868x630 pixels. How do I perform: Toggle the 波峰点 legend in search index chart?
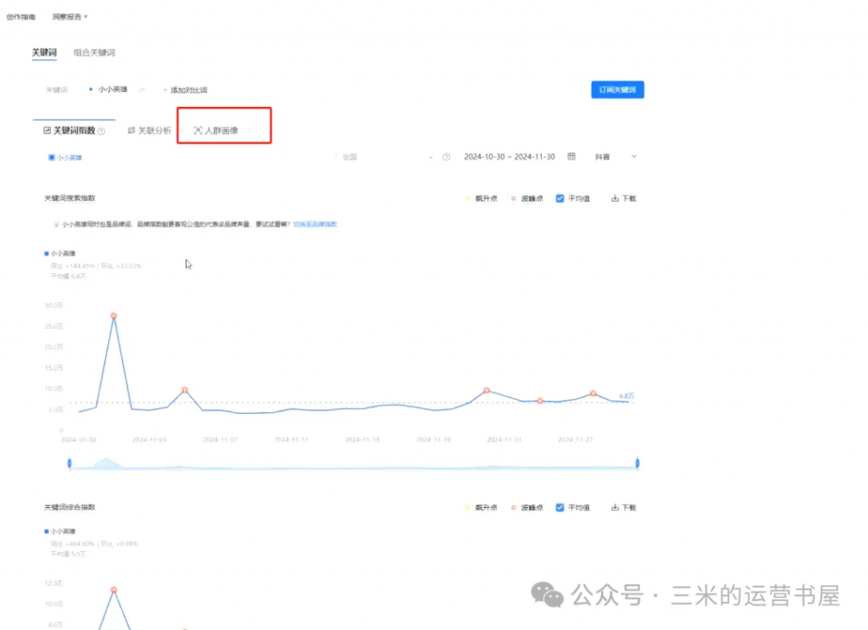pos(525,198)
